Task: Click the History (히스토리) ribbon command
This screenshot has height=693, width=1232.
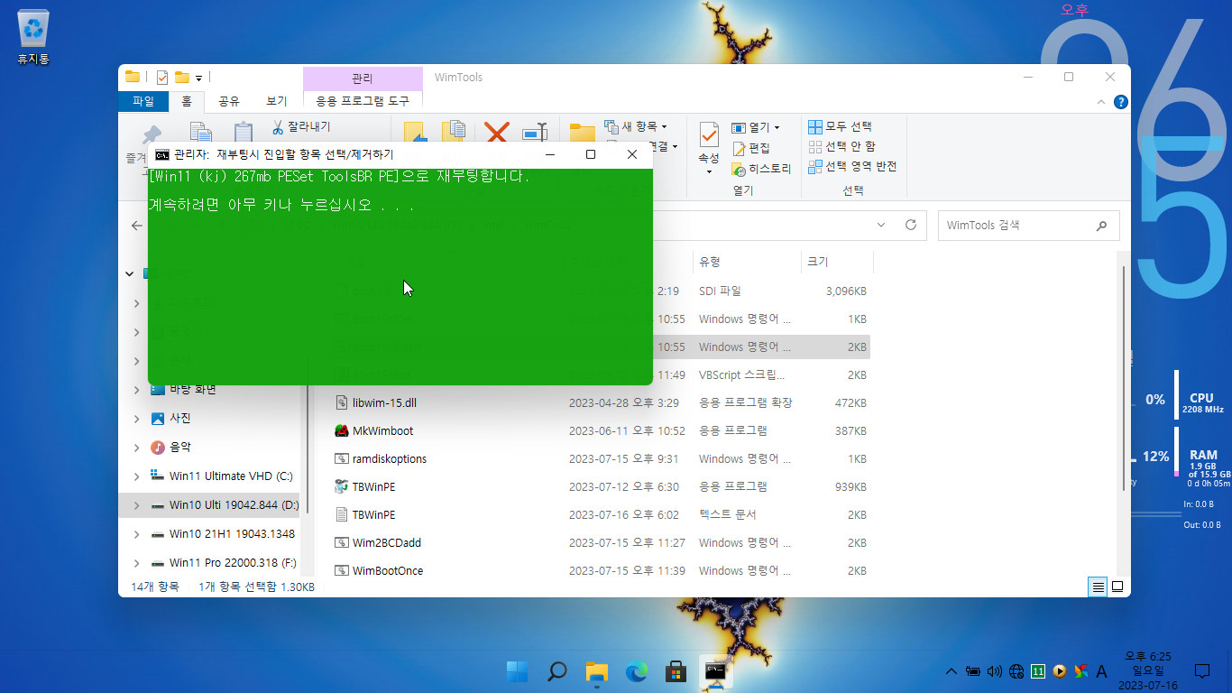Action: [761, 169]
